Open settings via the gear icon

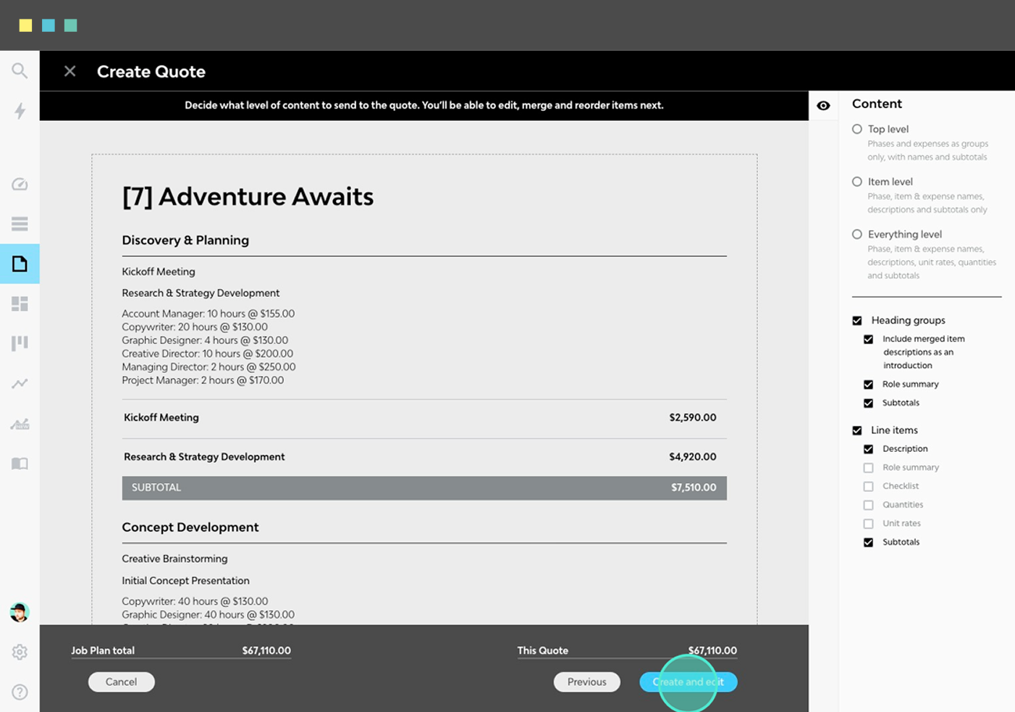point(20,652)
